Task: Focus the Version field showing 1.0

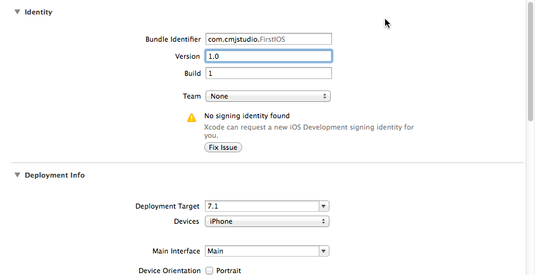Action: 268,56
